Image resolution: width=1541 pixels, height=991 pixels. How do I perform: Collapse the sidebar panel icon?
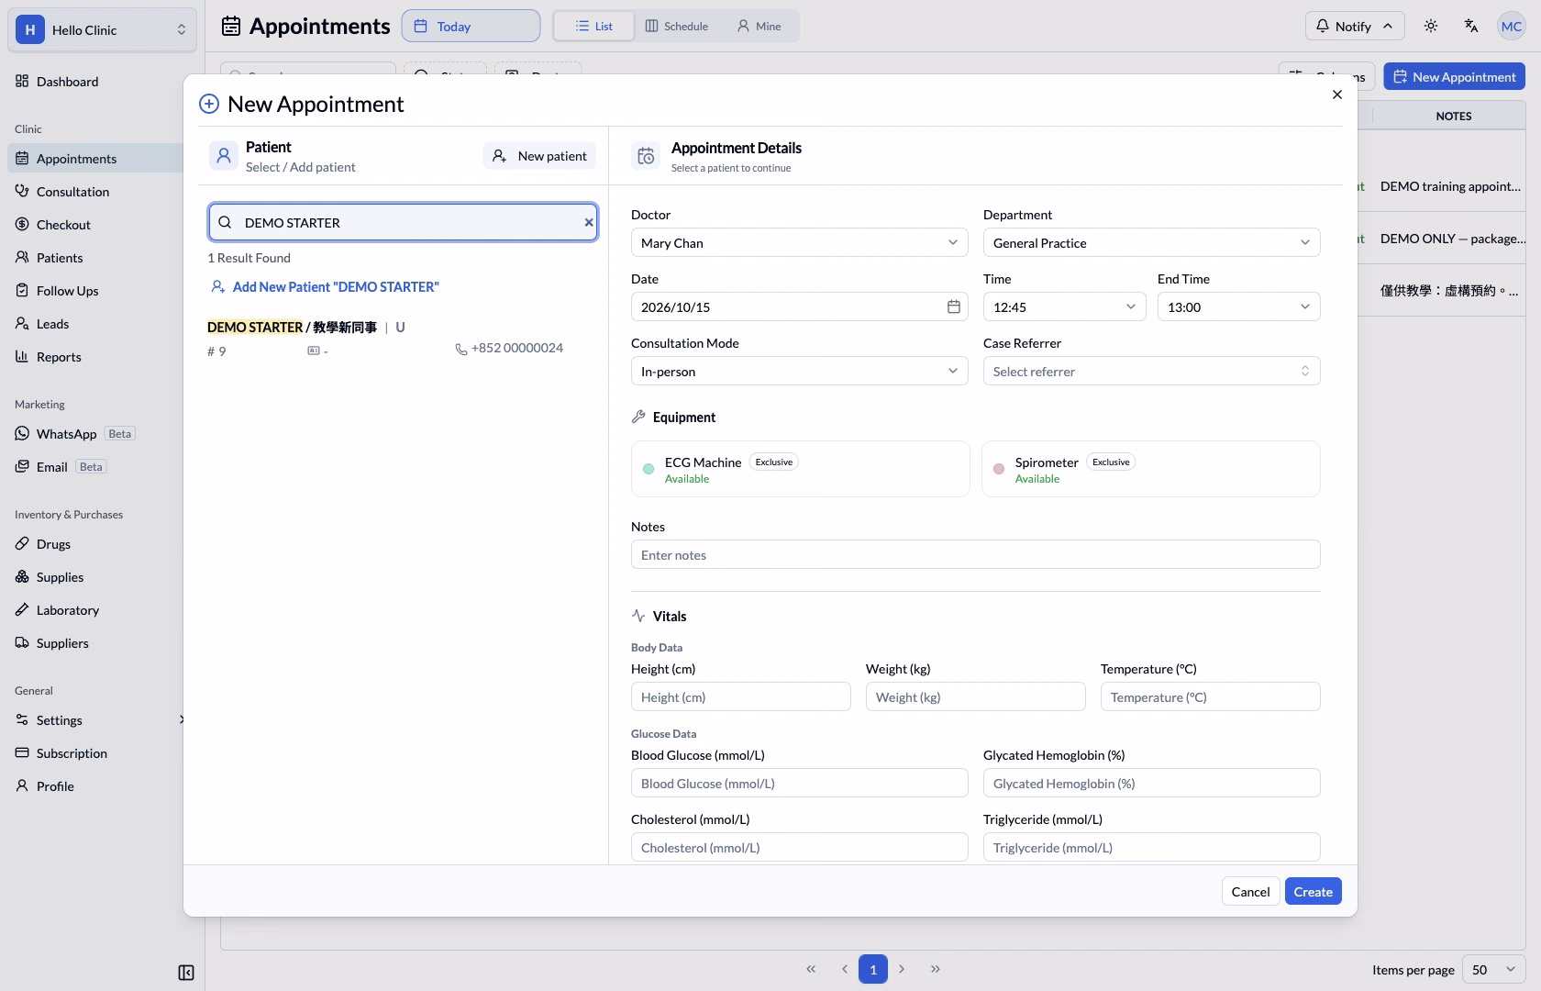pyautogui.click(x=186, y=973)
